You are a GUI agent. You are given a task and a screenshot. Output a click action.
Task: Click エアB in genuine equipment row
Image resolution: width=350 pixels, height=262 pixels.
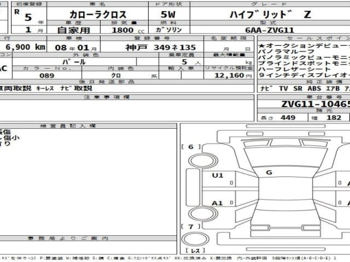click(x=333, y=88)
